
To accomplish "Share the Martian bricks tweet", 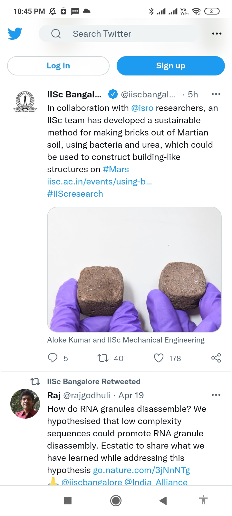I will (x=216, y=358).
